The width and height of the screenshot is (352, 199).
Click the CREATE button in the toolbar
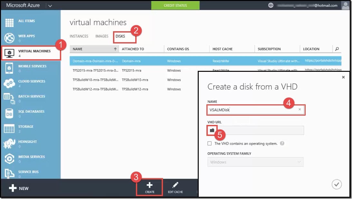(x=149, y=187)
